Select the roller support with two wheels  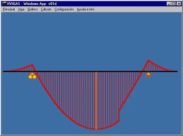[32, 76]
